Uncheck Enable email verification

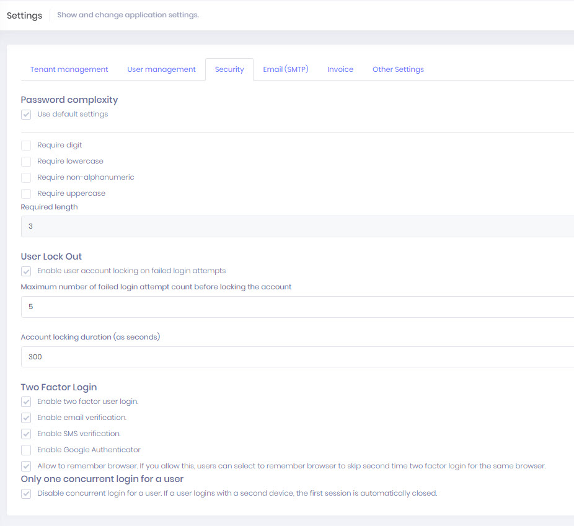(x=26, y=418)
